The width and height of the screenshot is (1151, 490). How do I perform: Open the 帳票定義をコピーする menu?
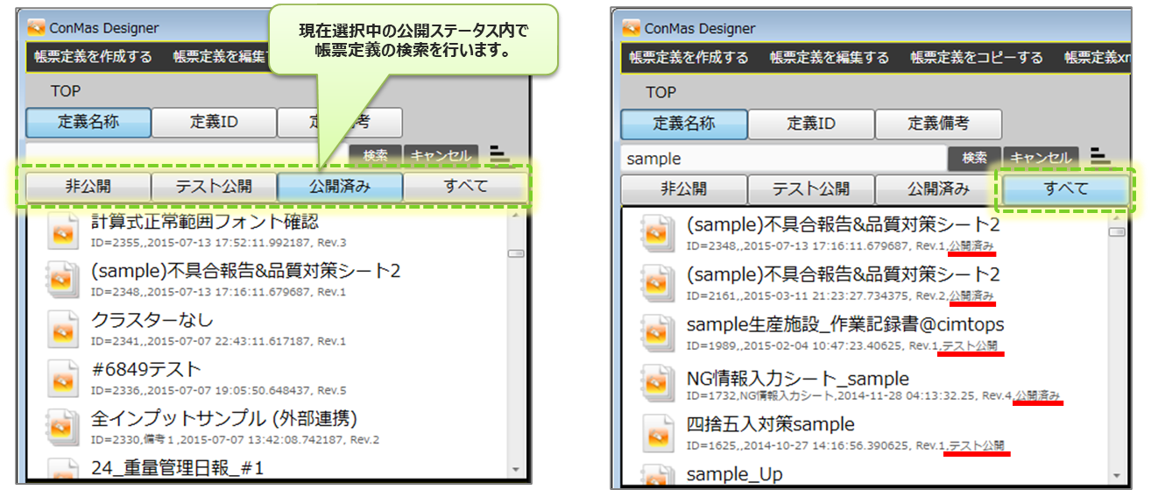tap(976, 58)
